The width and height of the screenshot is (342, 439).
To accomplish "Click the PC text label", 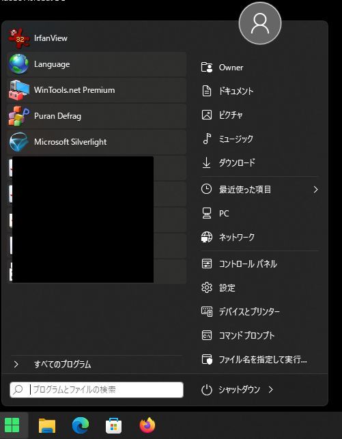I will pyautogui.click(x=224, y=213).
